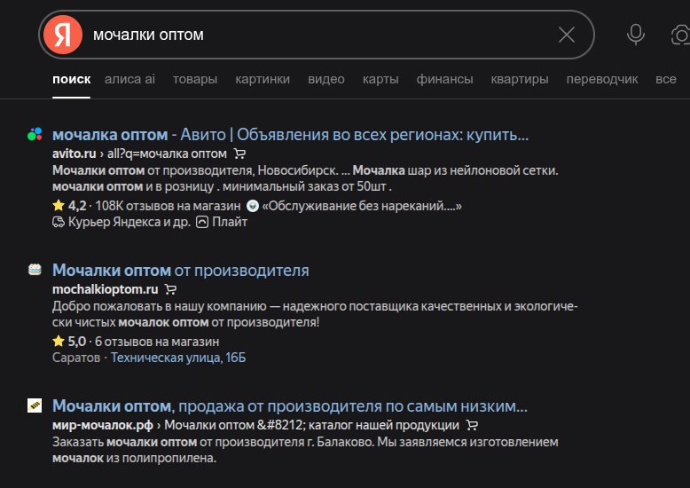Open 'мочалка оптом - Авито' result
The height and width of the screenshot is (488, 690).
(290, 135)
